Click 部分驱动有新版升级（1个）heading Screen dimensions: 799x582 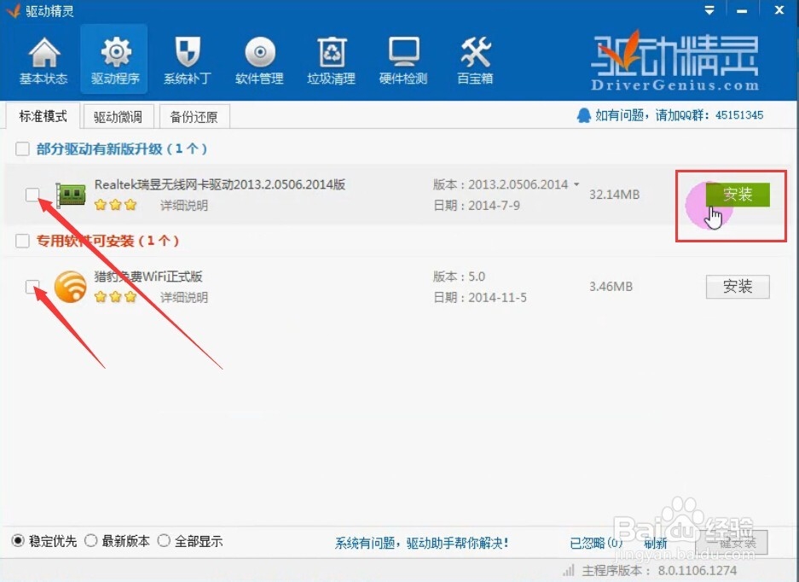[x=122, y=149]
